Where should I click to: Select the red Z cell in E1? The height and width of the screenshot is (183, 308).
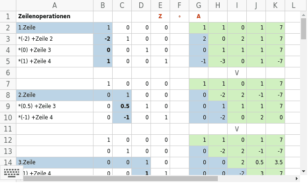click(x=160, y=16)
